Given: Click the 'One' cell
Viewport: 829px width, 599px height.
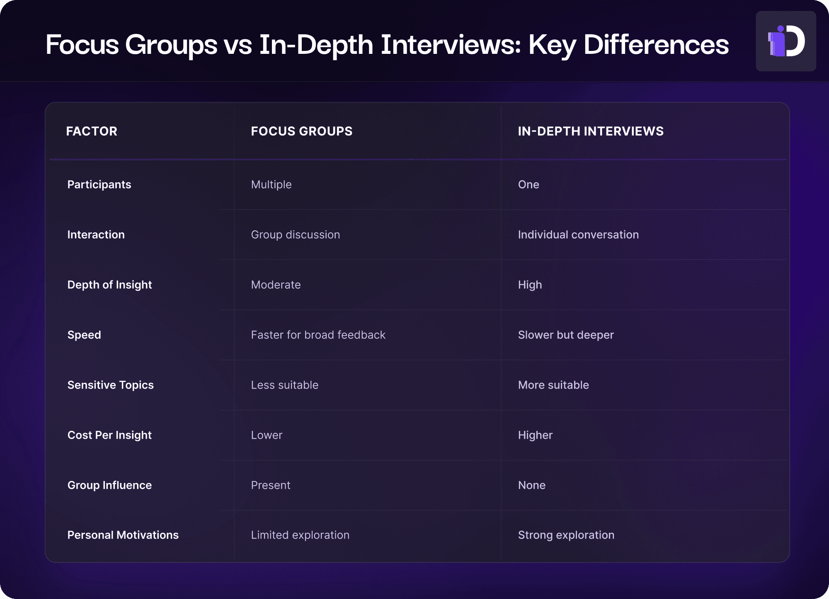Looking at the screenshot, I should 528,185.
